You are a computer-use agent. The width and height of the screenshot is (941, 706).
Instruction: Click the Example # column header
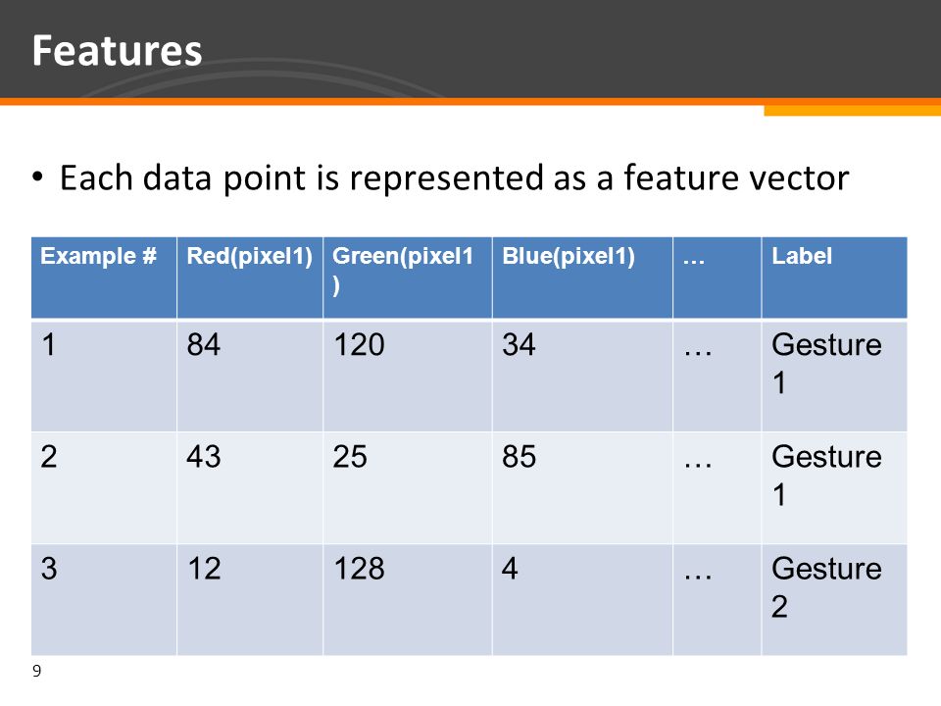click(x=104, y=277)
